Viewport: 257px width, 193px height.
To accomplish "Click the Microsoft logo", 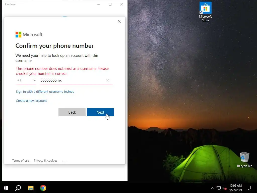I will 29,34.
